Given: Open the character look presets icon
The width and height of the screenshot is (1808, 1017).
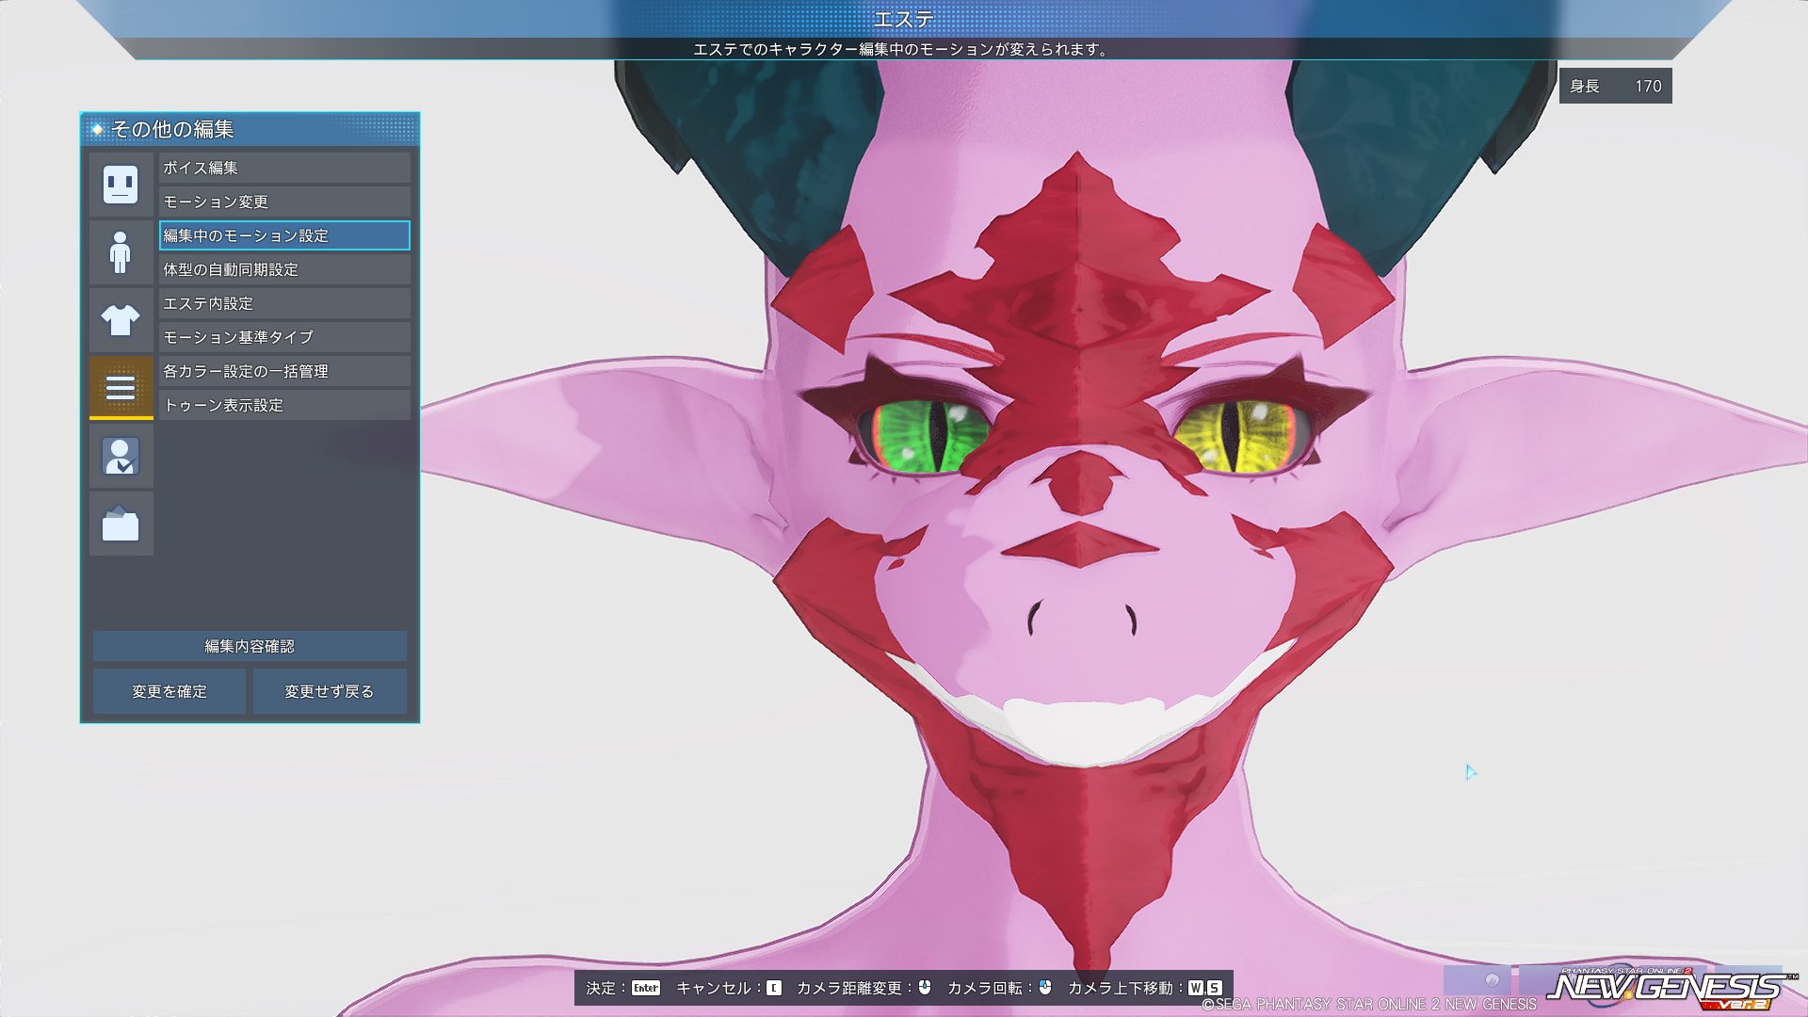Looking at the screenshot, I should (121, 456).
